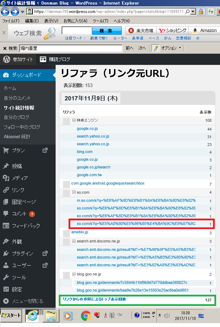
Task: Click the toolbar web search input box
Action: point(77,31)
